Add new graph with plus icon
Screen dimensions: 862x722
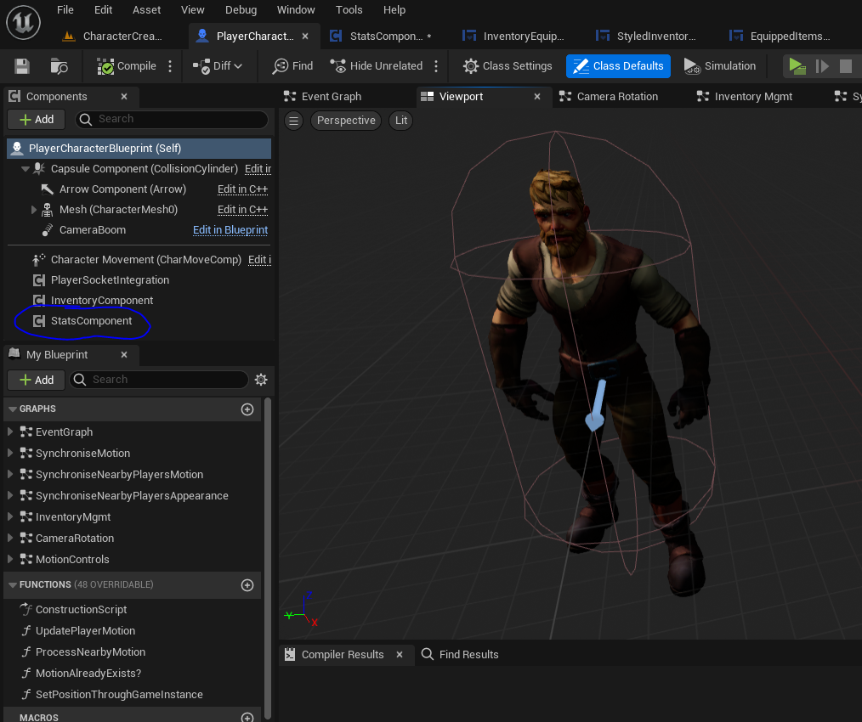pos(247,409)
